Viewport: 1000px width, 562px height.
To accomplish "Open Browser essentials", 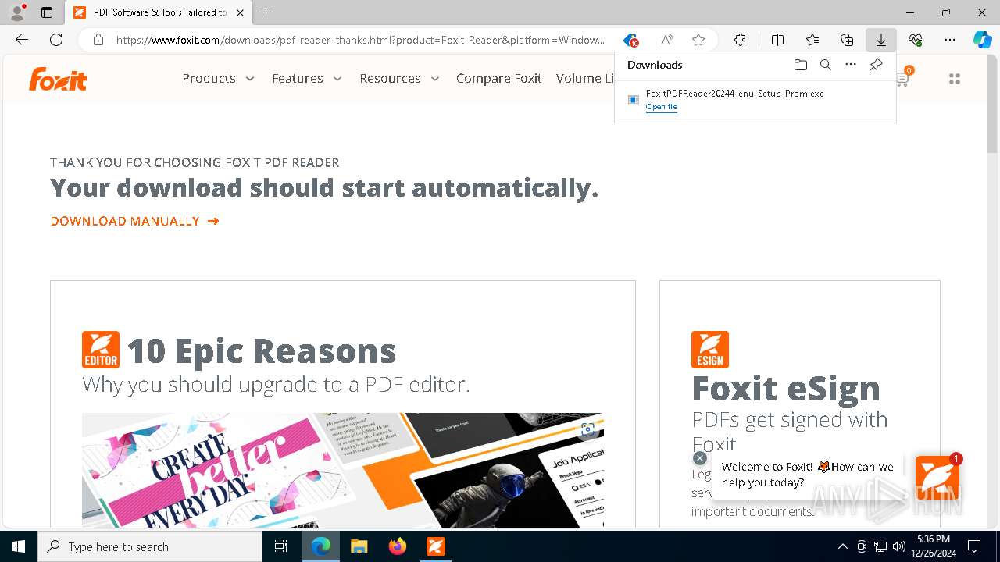I will (x=916, y=40).
